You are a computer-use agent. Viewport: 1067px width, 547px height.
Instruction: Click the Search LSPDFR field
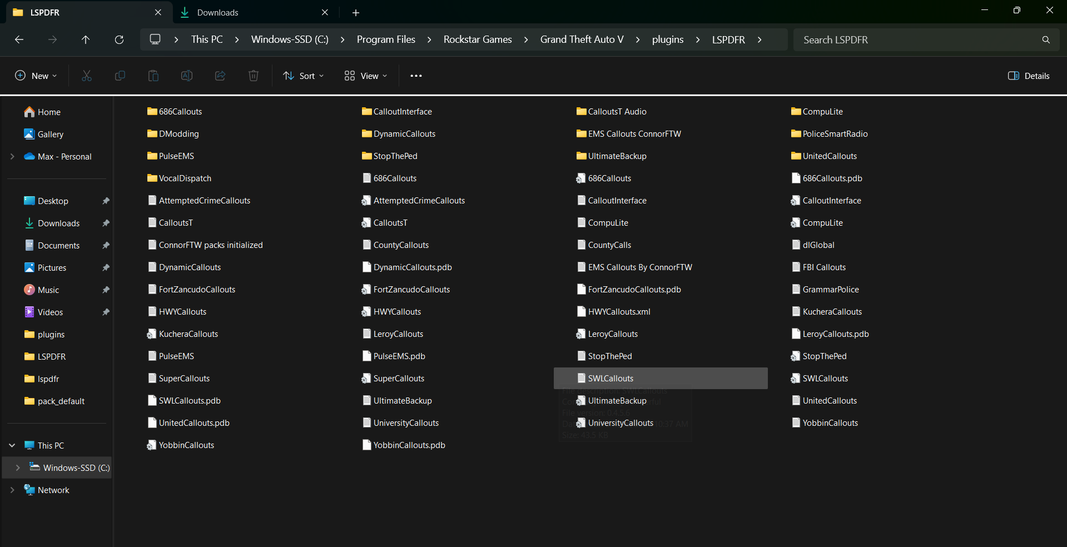coord(917,39)
